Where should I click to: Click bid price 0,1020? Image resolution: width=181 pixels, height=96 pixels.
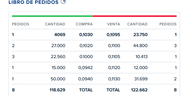[86, 46]
